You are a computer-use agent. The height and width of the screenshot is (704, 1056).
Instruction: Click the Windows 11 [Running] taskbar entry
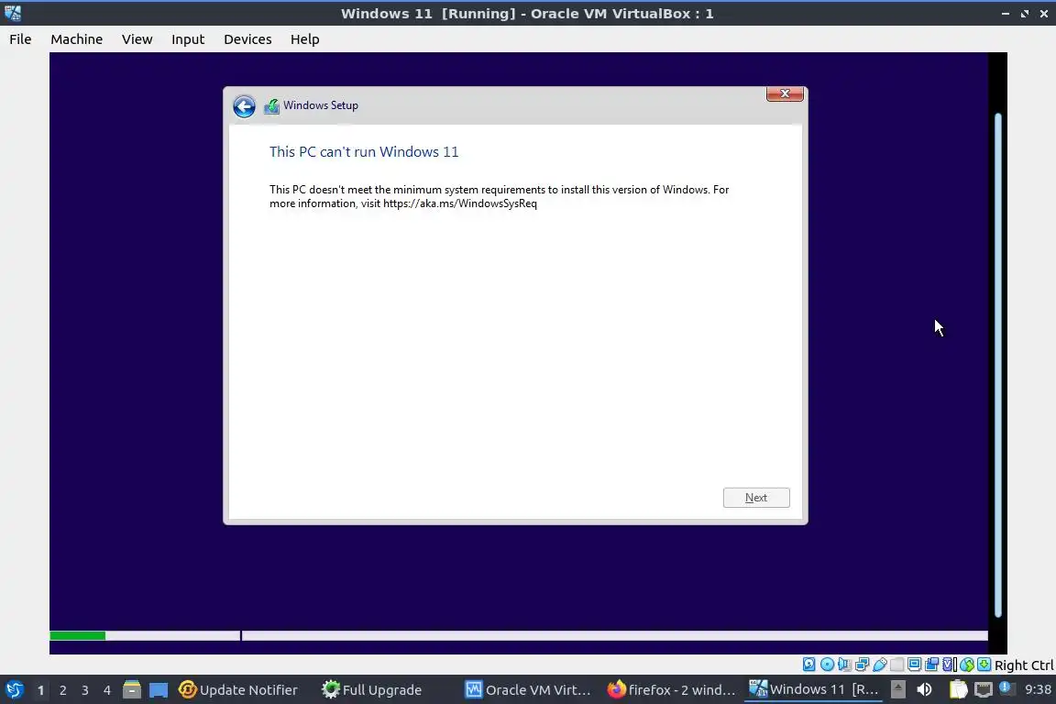(x=814, y=689)
